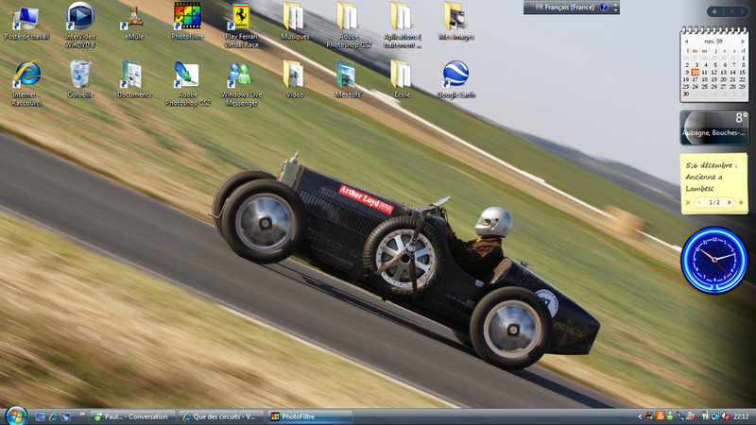Click the network connection tray icon
Screen dimensions: 756x425
pyautogui.click(x=715, y=416)
